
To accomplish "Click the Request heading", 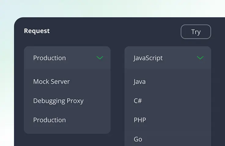I will tap(37, 31).
